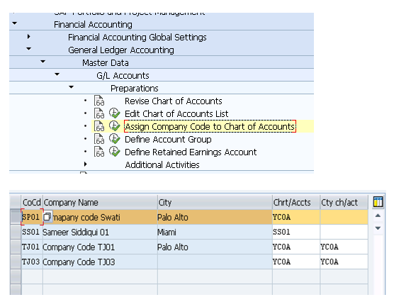Collapse the Master Data node

pyautogui.click(x=43, y=62)
